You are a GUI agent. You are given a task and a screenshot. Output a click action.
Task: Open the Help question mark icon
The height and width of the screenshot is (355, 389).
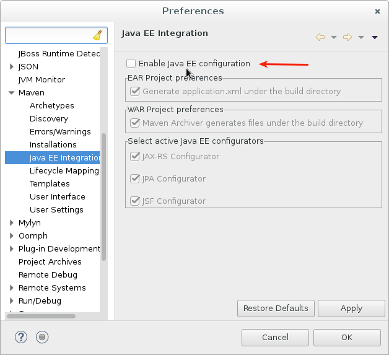pyautogui.click(x=21, y=337)
